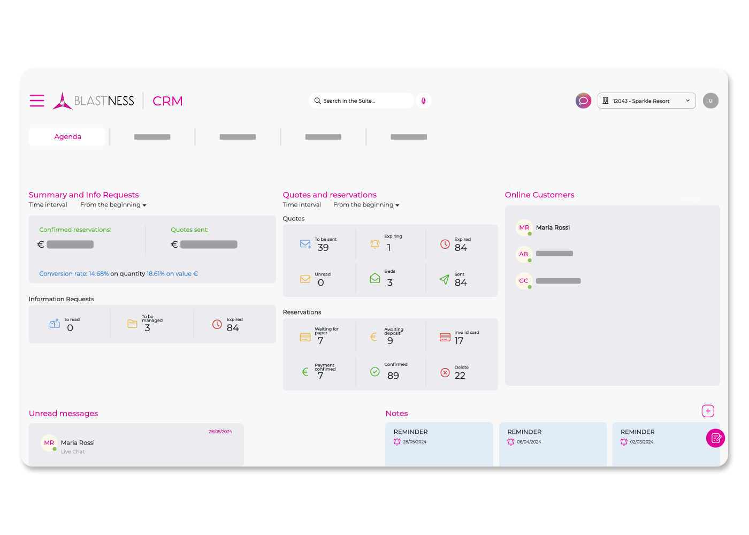This screenshot has width=749, height=535.
Task: Open the hamburger menu
Action: 37,101
